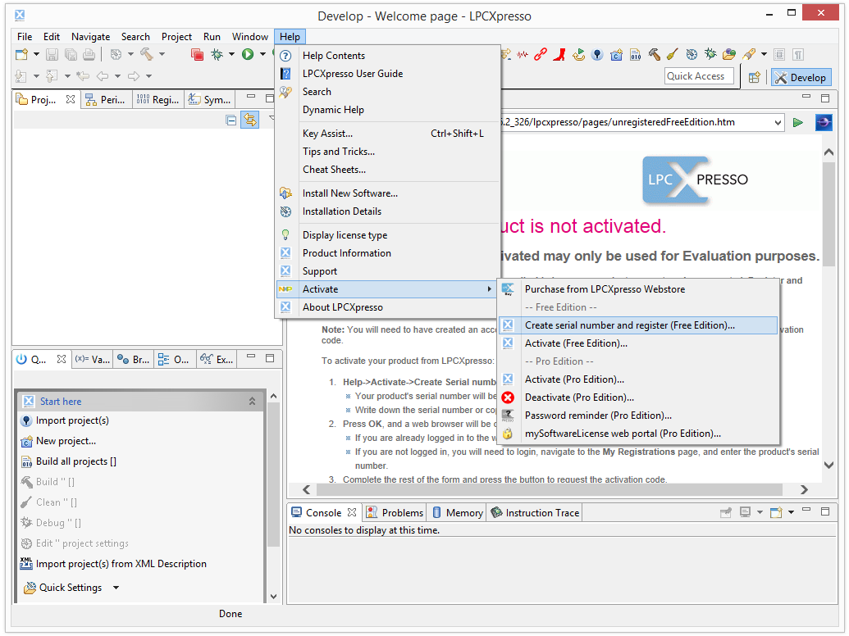Click the Open Perspective icon
The width and height of the screenshot is (849, 636).
click(x=754, y=77)
